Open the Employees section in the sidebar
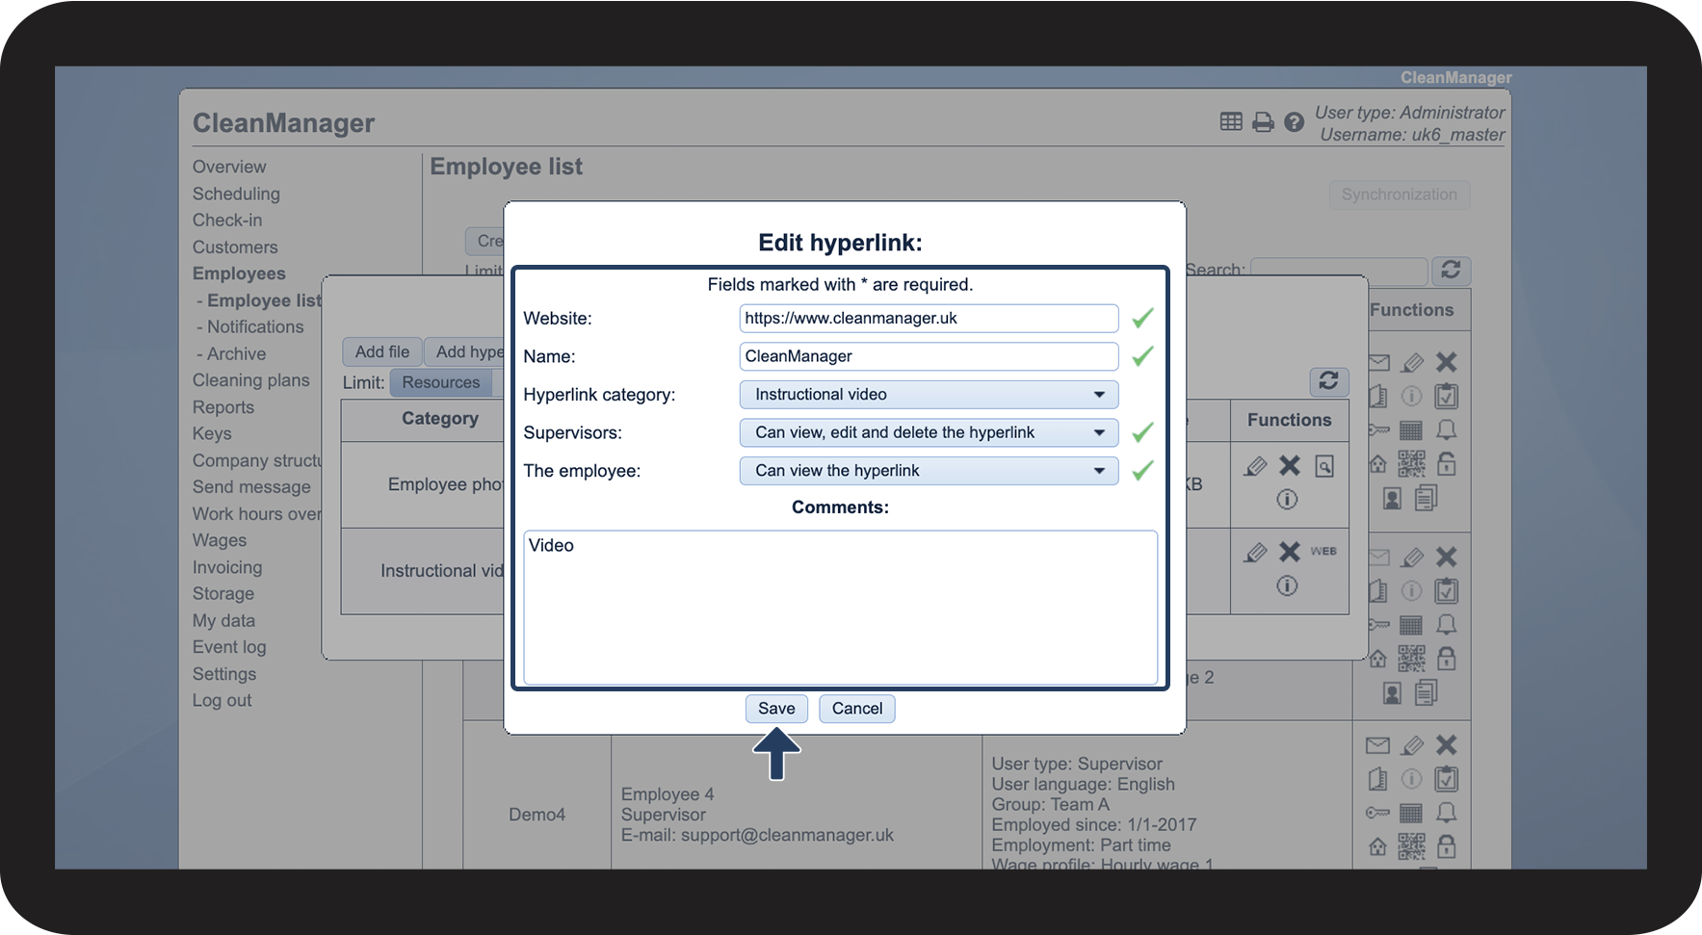The width and height of the screenshot is (1702, 935). click(239, 274)
